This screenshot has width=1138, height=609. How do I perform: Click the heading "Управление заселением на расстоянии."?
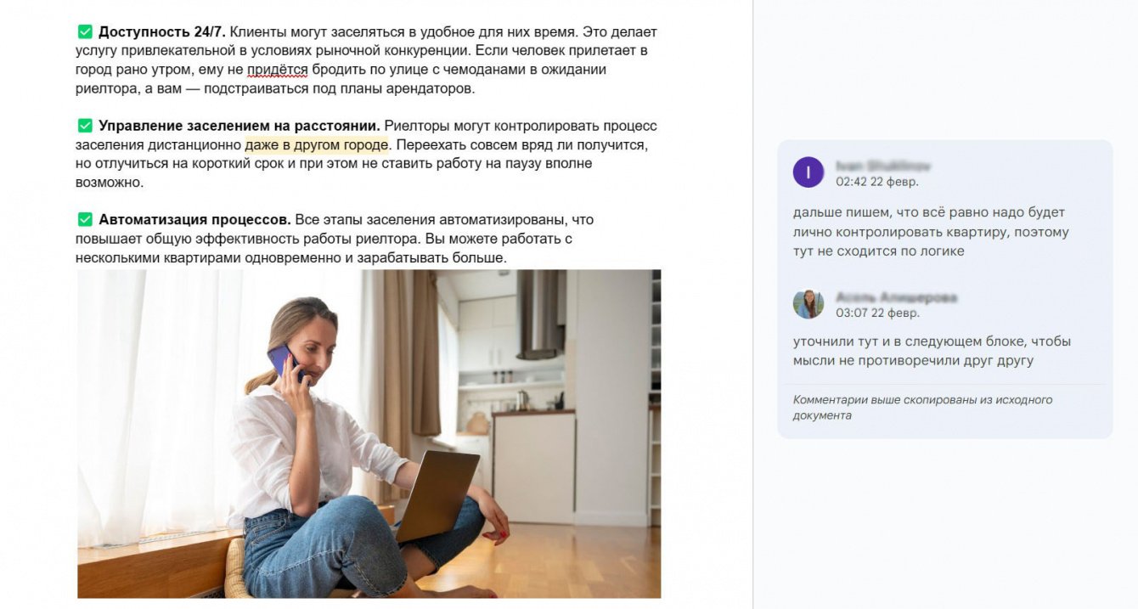(x=239, y=126)
